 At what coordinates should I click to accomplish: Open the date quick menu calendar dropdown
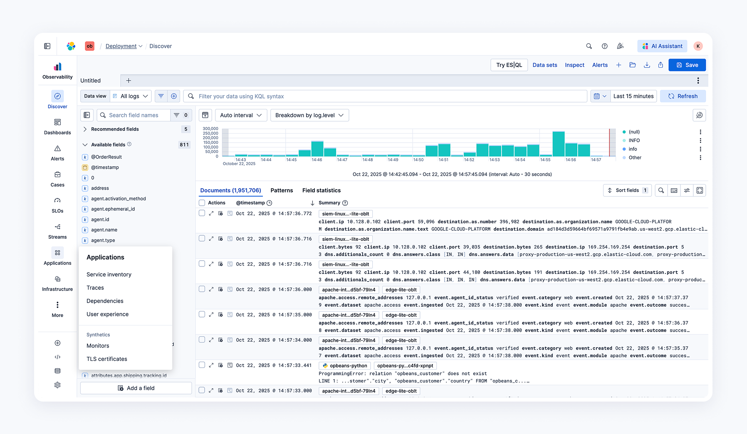point(600,96)
